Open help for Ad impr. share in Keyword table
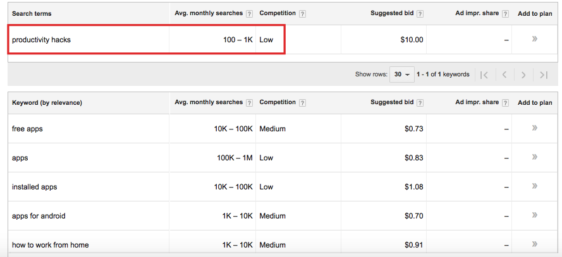 click(x=505, y=103)
